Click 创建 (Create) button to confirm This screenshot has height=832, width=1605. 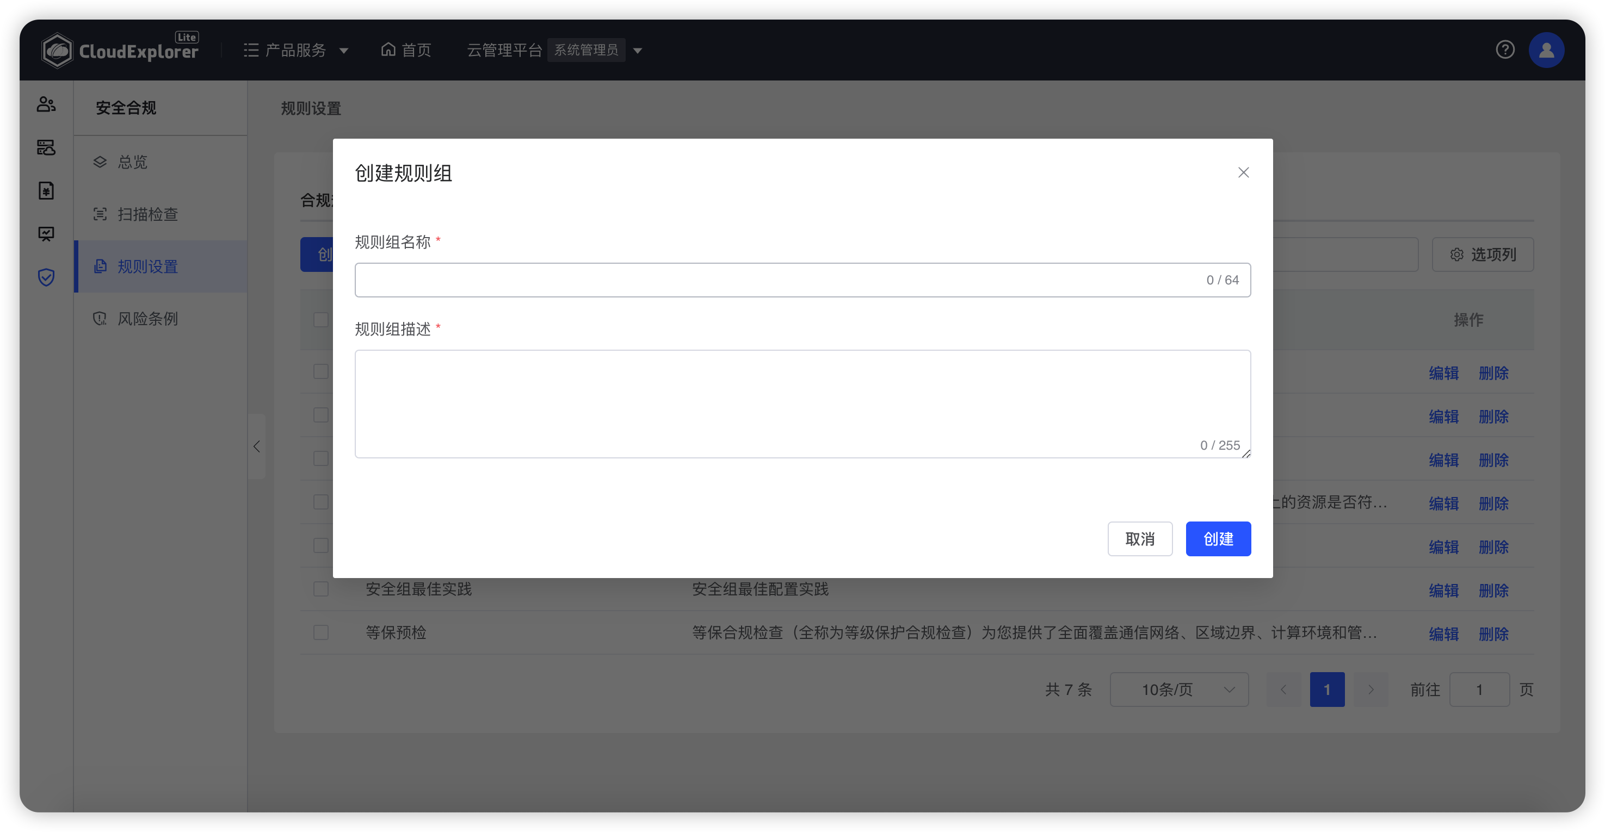tap(1218, 539)
